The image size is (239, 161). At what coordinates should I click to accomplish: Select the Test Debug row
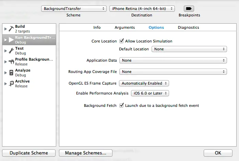click(29, 51)
